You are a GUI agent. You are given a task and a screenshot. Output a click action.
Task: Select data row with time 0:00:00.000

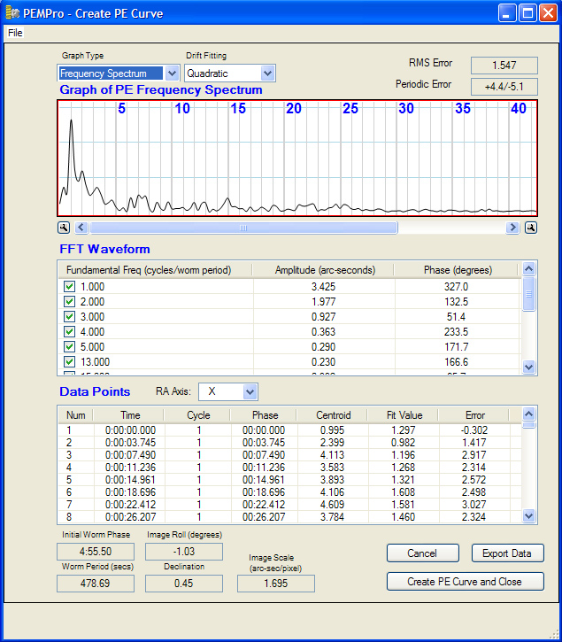click(x=289, y=430)
